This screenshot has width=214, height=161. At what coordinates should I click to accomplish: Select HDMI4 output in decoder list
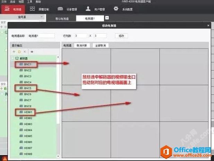tap(28, 130)
